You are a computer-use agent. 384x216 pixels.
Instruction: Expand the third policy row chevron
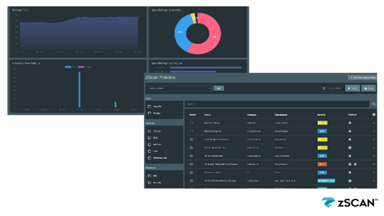(374, 140)
